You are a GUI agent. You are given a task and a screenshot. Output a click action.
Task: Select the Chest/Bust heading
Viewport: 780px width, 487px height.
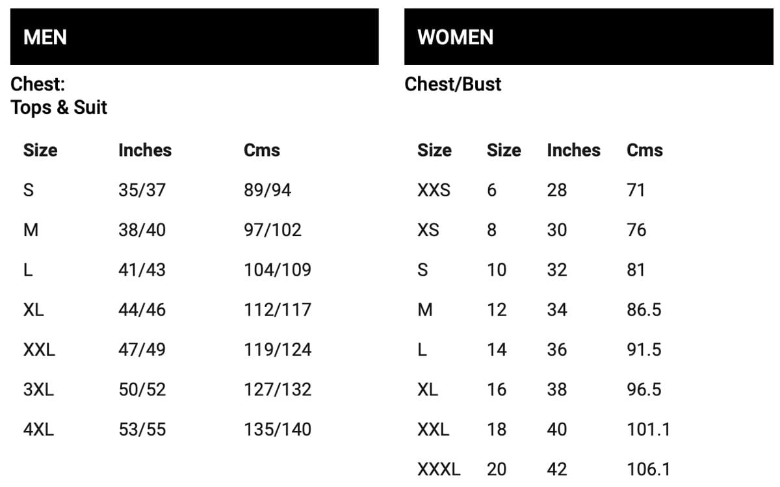[x=453, y=85]
